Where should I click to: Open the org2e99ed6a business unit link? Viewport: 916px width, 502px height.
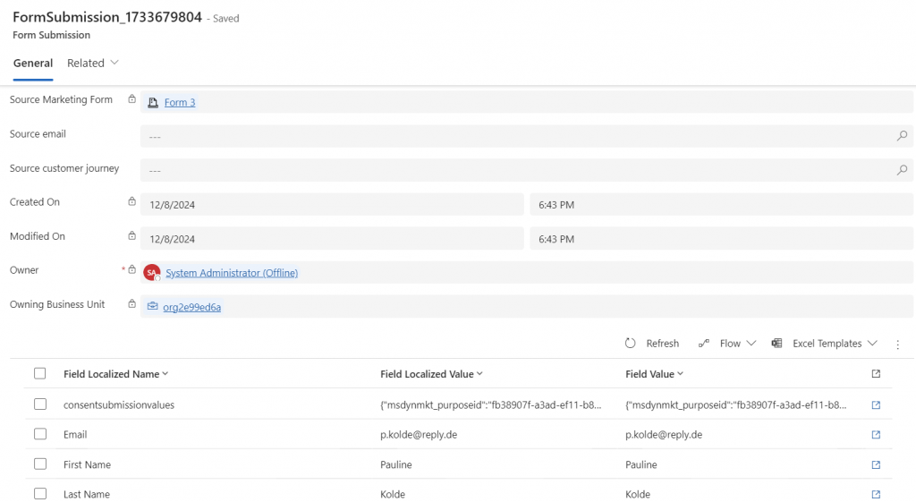coord(191,308)
